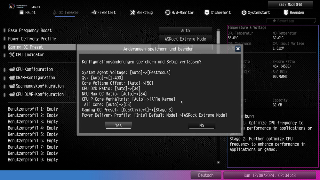
Task: Click the MB-Temperatur 32.0°C reading
Action: pos(278,38)
